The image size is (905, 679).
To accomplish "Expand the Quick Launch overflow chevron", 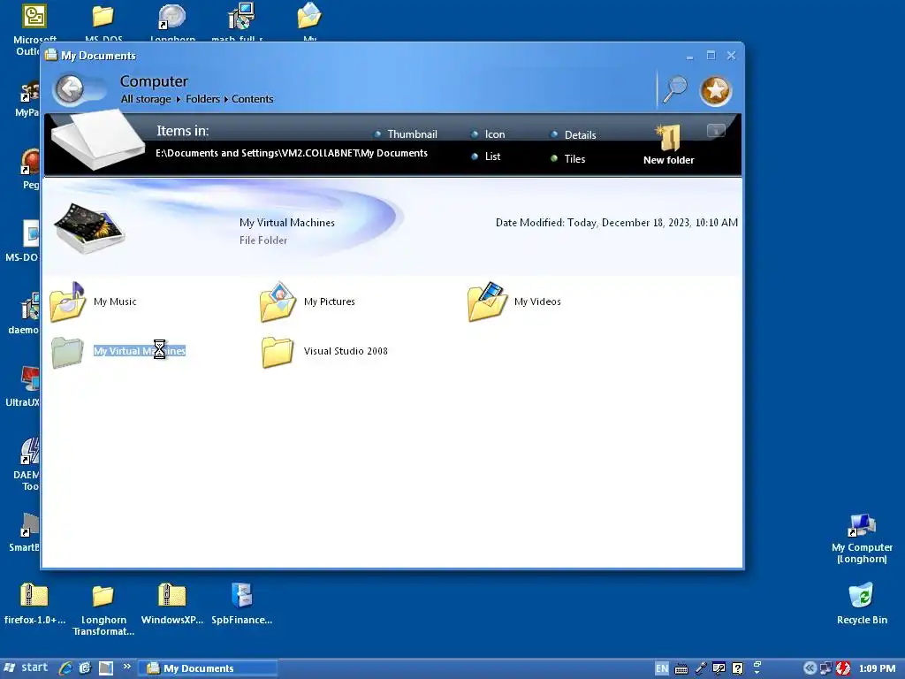I will point(127,667).
